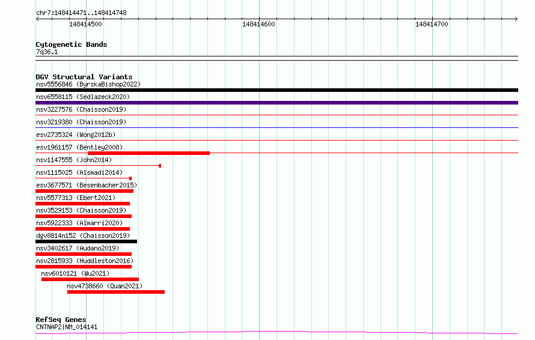Click the red bar under esv3677571
Viewport: 535px width, 340px height.
84,191
